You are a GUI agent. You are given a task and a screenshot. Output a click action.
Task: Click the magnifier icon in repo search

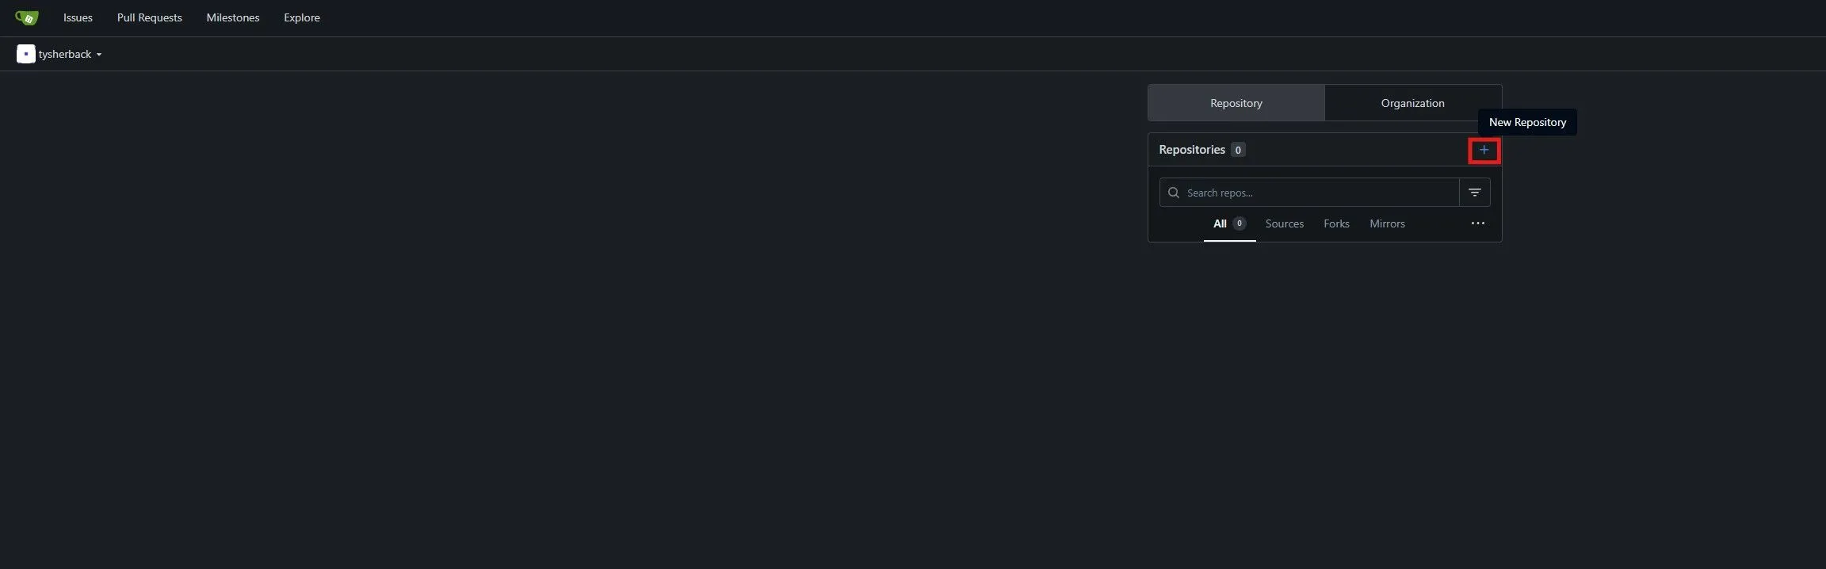[1174, 193]
